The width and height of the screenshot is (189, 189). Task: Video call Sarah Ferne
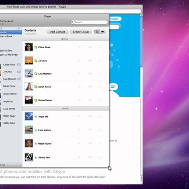(90, 86)
